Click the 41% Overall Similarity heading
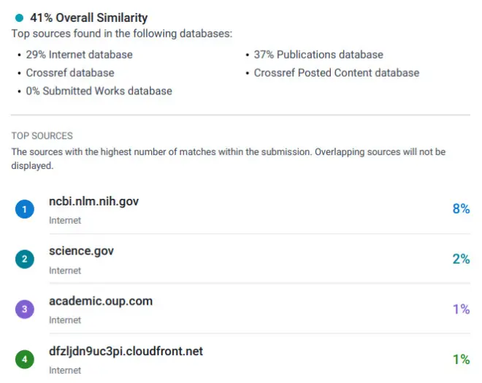This screenshot has height=383, width=482. click(x=88, y=18)
